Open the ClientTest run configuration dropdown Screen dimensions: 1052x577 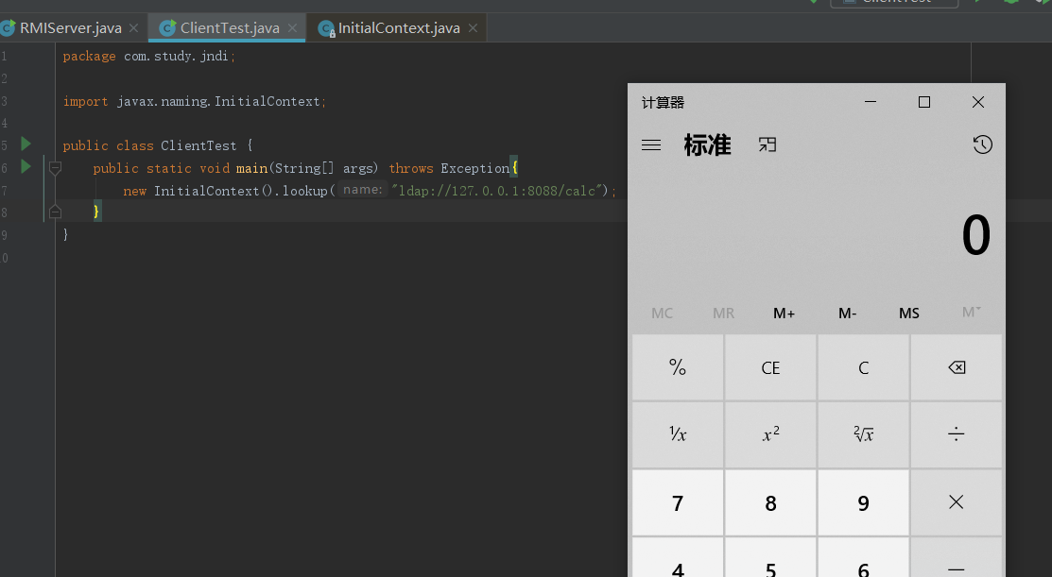click(x=893, y=4)
